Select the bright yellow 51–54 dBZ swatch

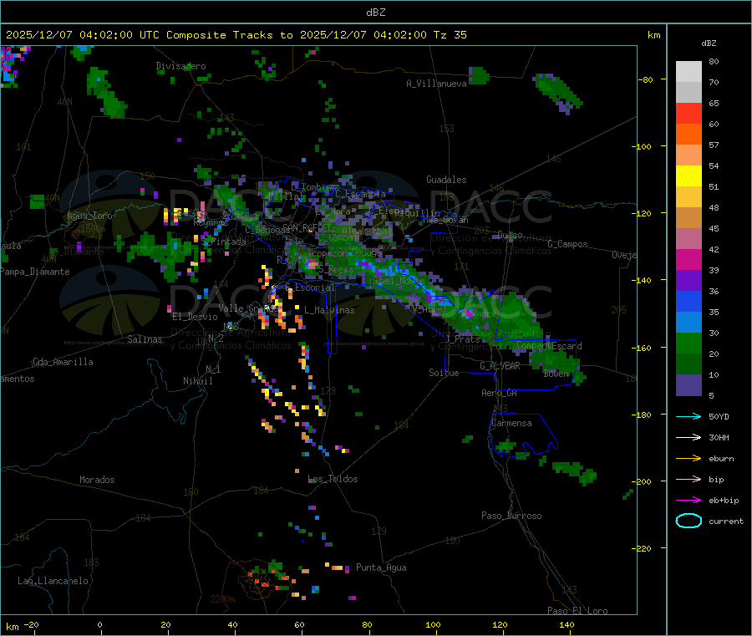[688, 176]
